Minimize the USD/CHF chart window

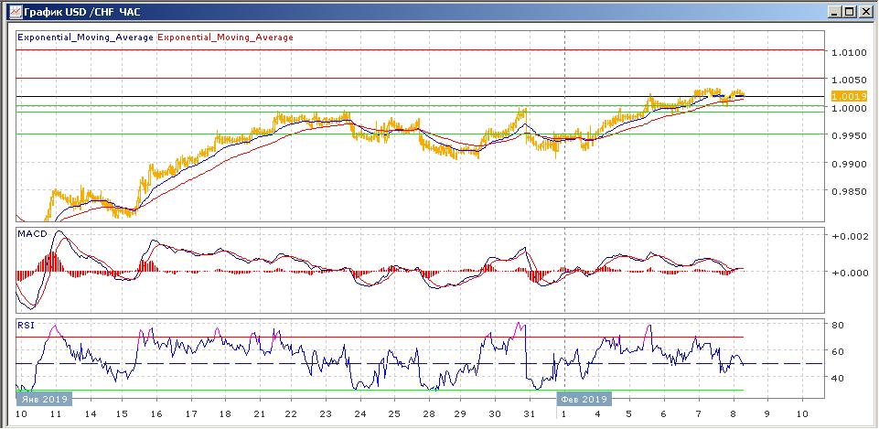tap(836, 11)
